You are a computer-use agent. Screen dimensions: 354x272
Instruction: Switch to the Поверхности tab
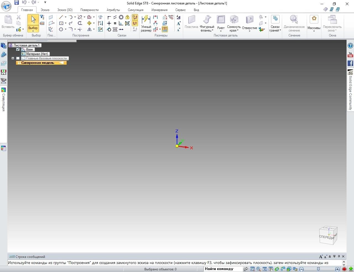click(89, 10)
